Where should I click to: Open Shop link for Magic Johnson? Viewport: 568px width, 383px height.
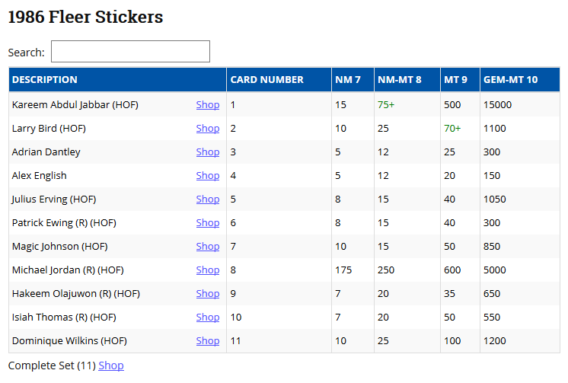[x=207, y=247]
